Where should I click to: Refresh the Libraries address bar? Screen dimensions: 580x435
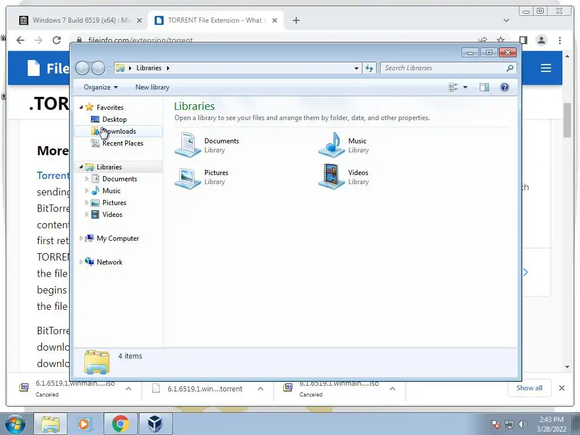point(369,68)
